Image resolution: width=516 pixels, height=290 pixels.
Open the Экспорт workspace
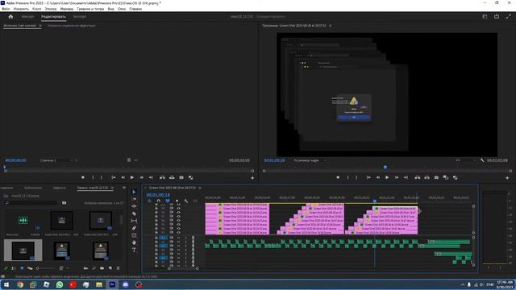[80, 16]
